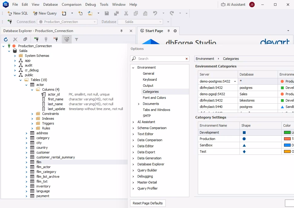The width and height of the screenshot is (294, 208).
Task: Click the triangle shape for Sandbox
Action: point(244,145)
